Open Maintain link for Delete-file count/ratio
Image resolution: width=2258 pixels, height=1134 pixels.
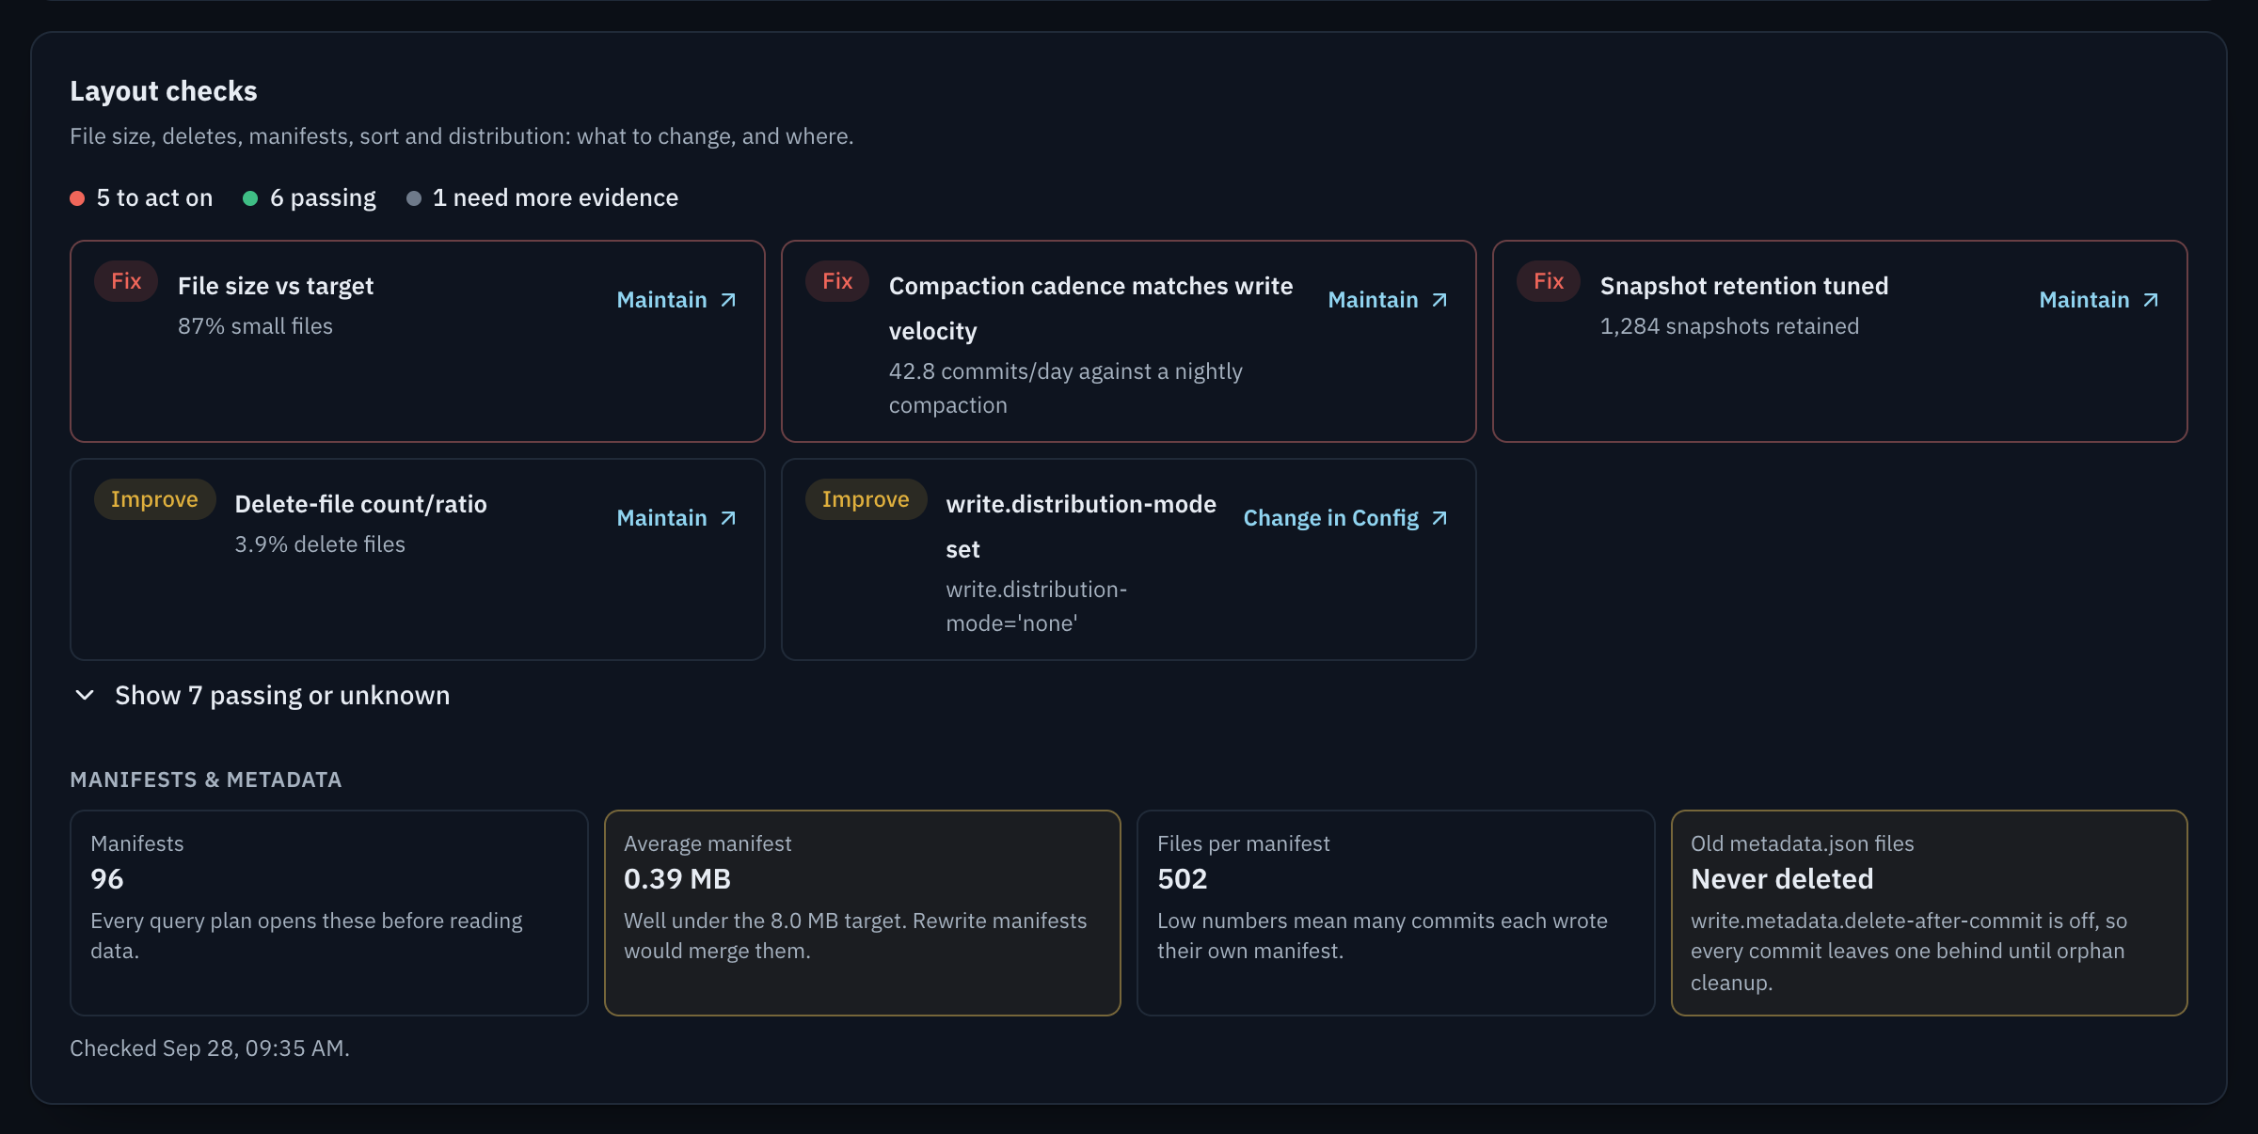coord(676,518)
